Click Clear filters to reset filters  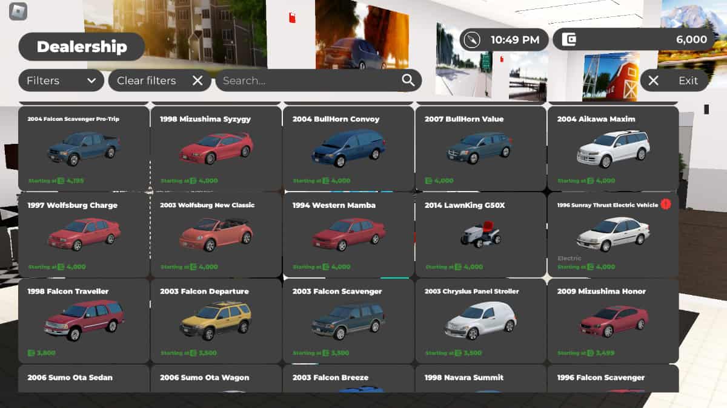[147, 80]
